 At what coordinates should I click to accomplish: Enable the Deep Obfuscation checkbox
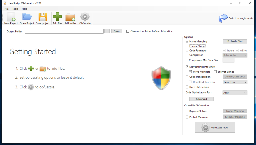[187, 87]
